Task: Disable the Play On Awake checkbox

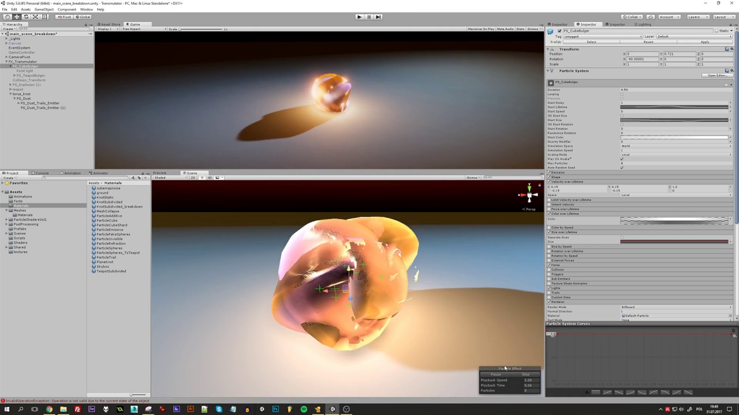Action: (x=622, y=159)
